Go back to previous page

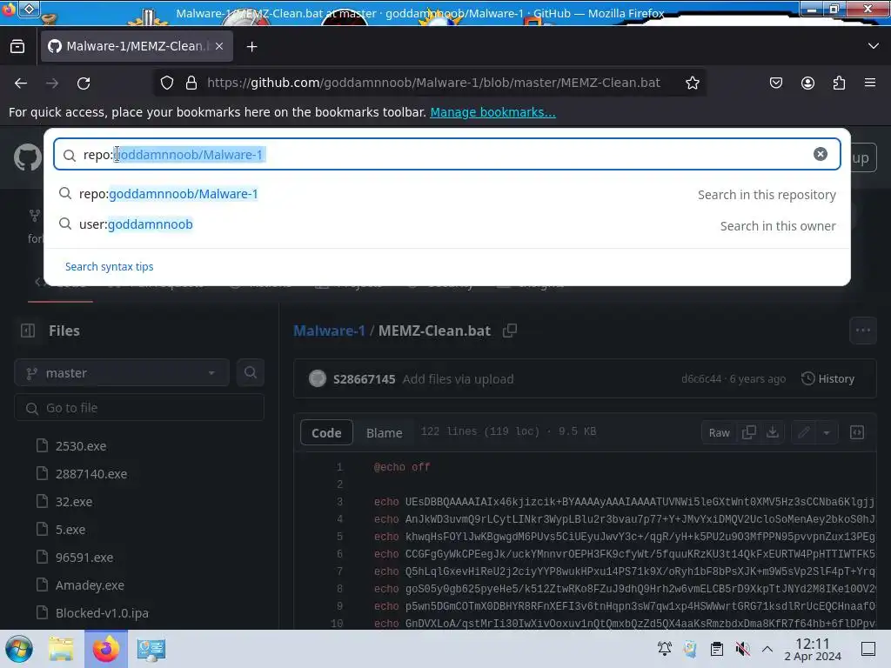21,83
